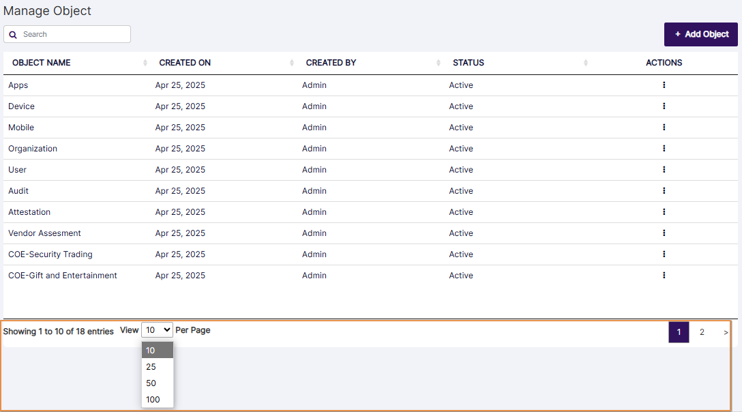Open the actions menu for User
742x412 pixels.
point(664,169)
